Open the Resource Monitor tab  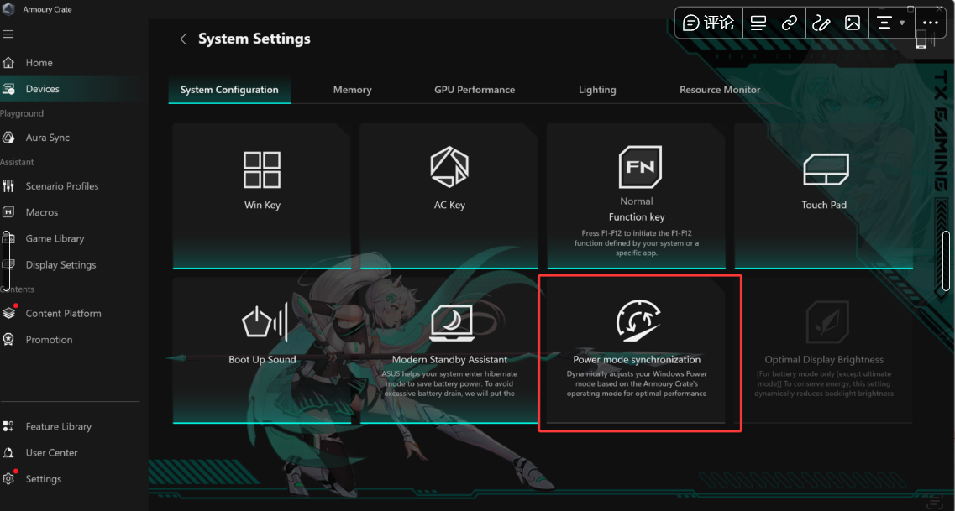(x=720, y=90)
